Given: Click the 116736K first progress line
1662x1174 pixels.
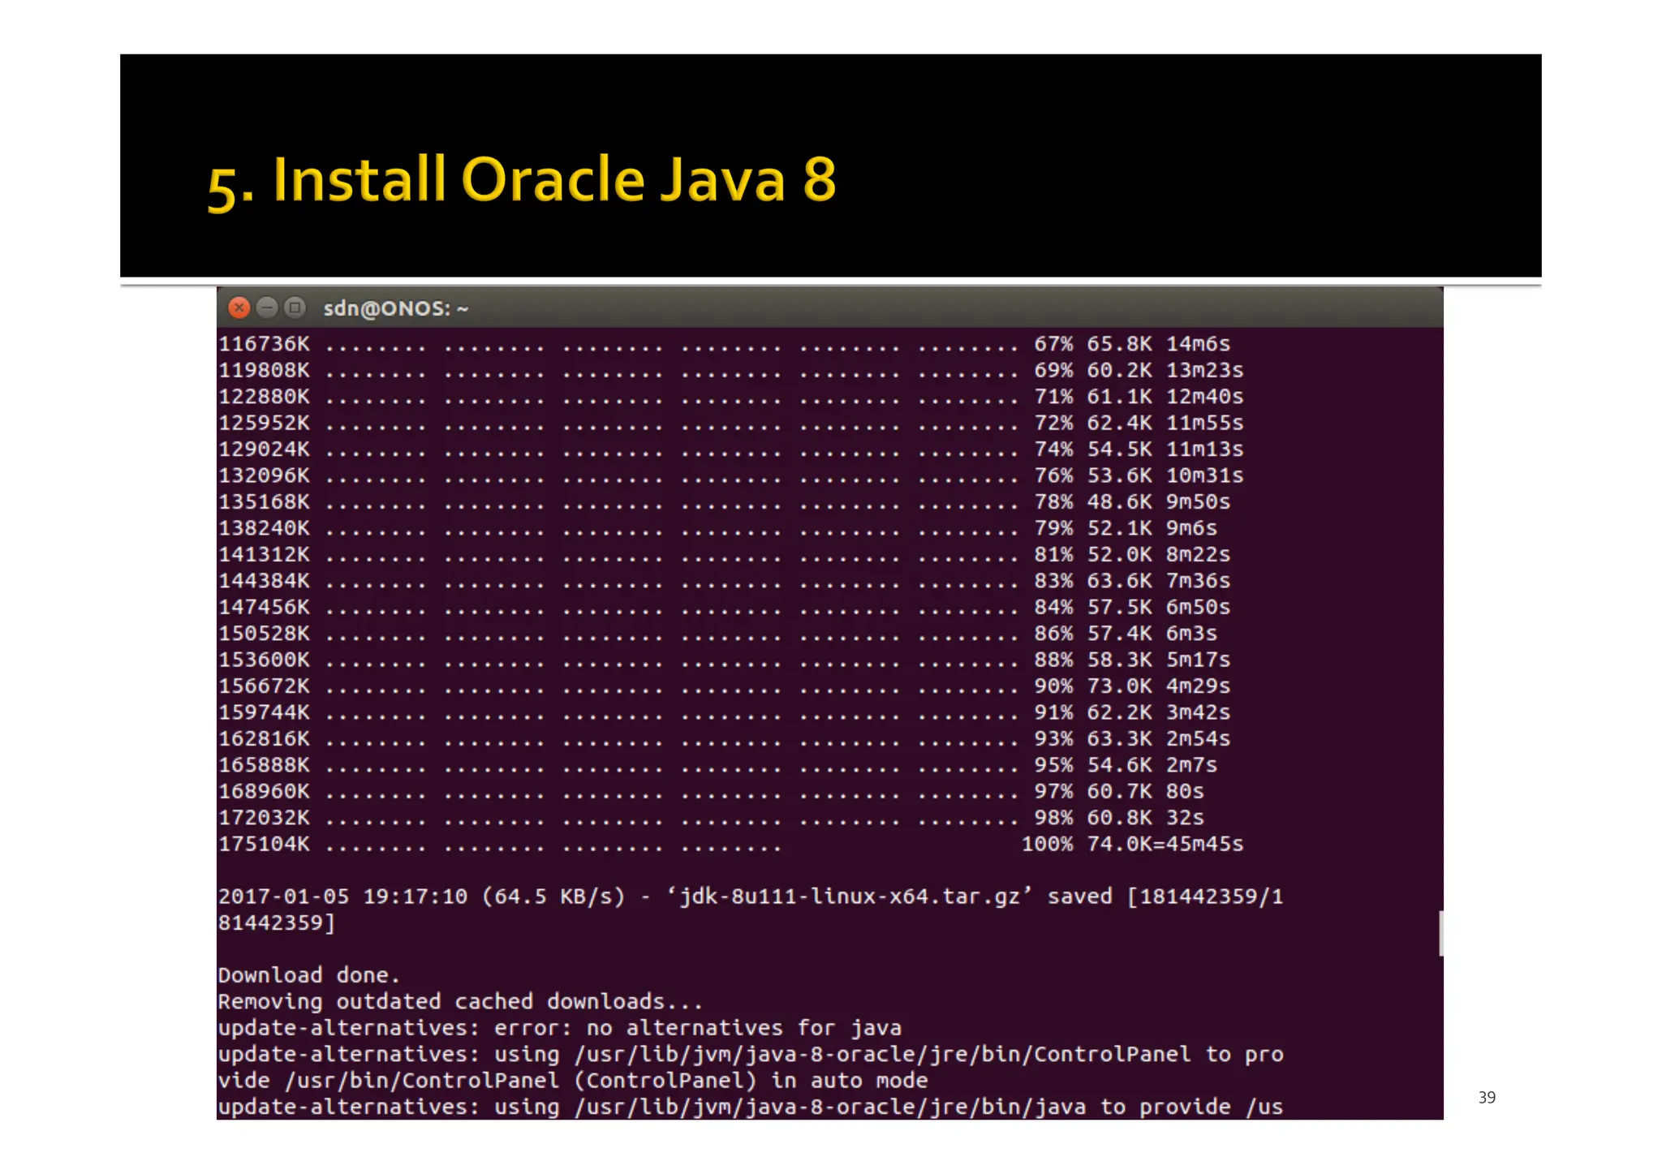Looking at the screenshot, I should [x=264, y=344].
